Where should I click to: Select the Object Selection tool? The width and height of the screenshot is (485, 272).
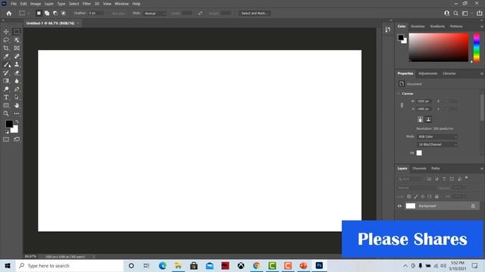pyautogui.click(x=17, y=40)
